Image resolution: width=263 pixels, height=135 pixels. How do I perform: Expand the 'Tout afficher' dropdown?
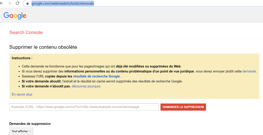tap(21, 131)
